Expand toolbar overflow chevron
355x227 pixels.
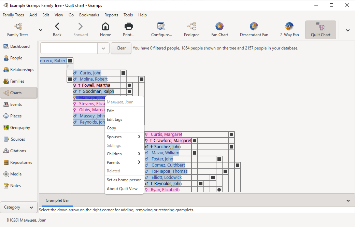[x=348, y=30]
